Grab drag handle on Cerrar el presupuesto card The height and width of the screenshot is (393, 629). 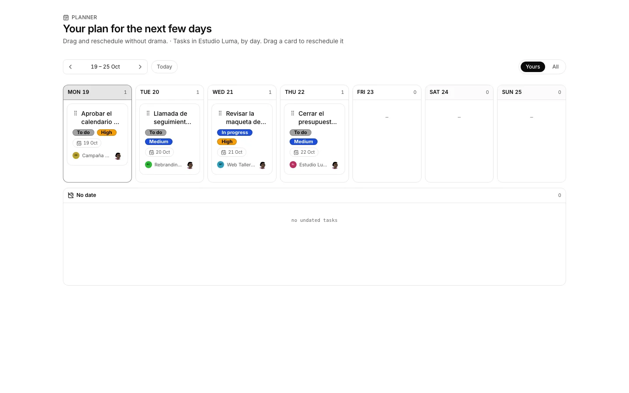(293, 113)
